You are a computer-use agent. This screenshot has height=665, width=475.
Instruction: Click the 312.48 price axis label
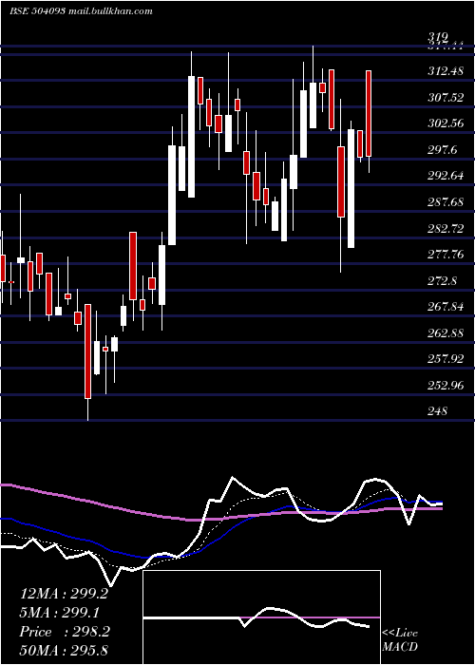(x=446, y=71)
